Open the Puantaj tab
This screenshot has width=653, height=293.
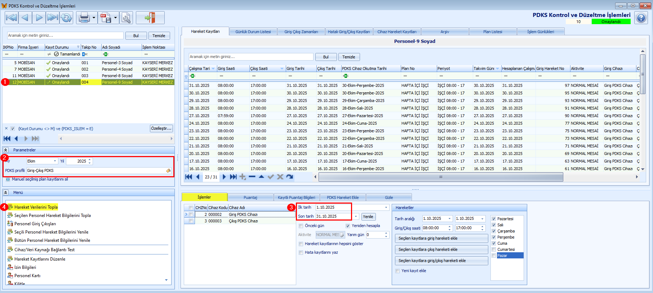250,197
